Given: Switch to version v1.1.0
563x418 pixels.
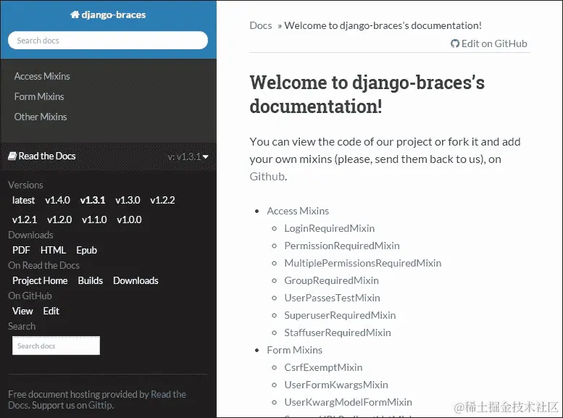Looking at the screenshot, I should [94, 220].
